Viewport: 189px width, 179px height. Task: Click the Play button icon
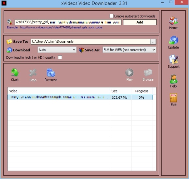(x=129, y=73)
